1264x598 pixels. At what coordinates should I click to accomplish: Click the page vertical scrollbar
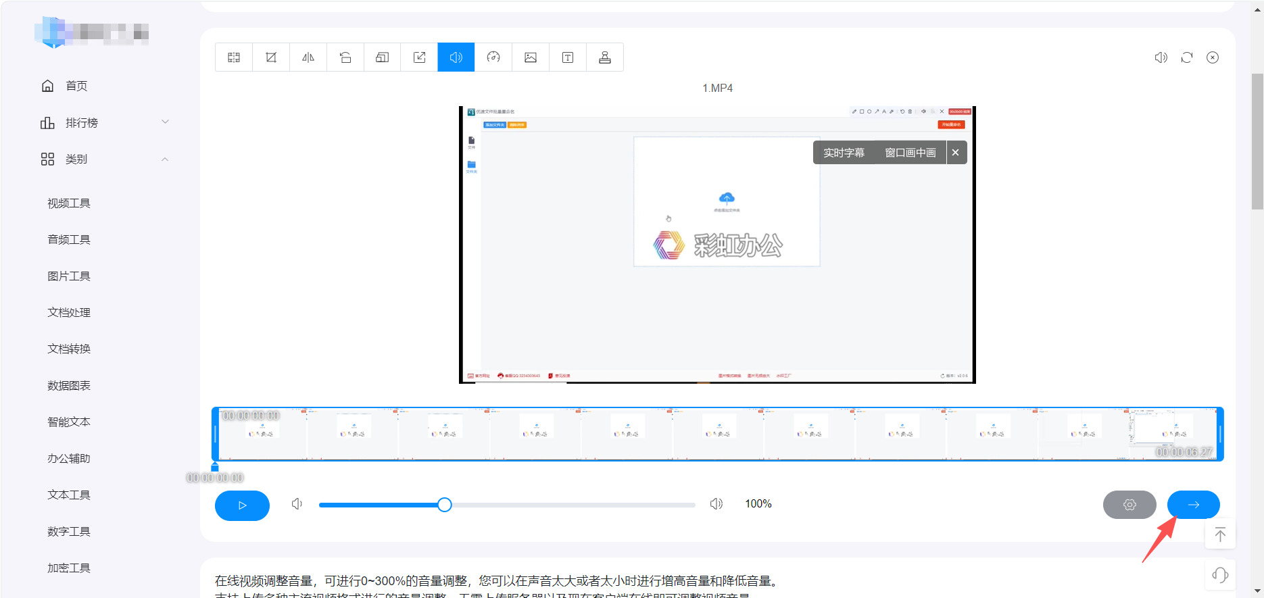point(1257,142)
